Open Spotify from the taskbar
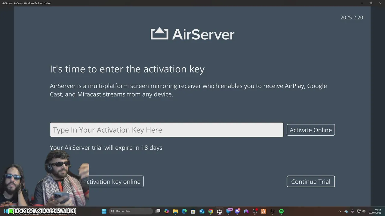The image size is (385, 216). [x=281, y=211]
